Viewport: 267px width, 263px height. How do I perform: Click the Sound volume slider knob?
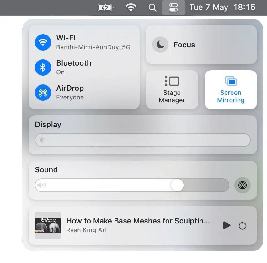coord(177,185)
